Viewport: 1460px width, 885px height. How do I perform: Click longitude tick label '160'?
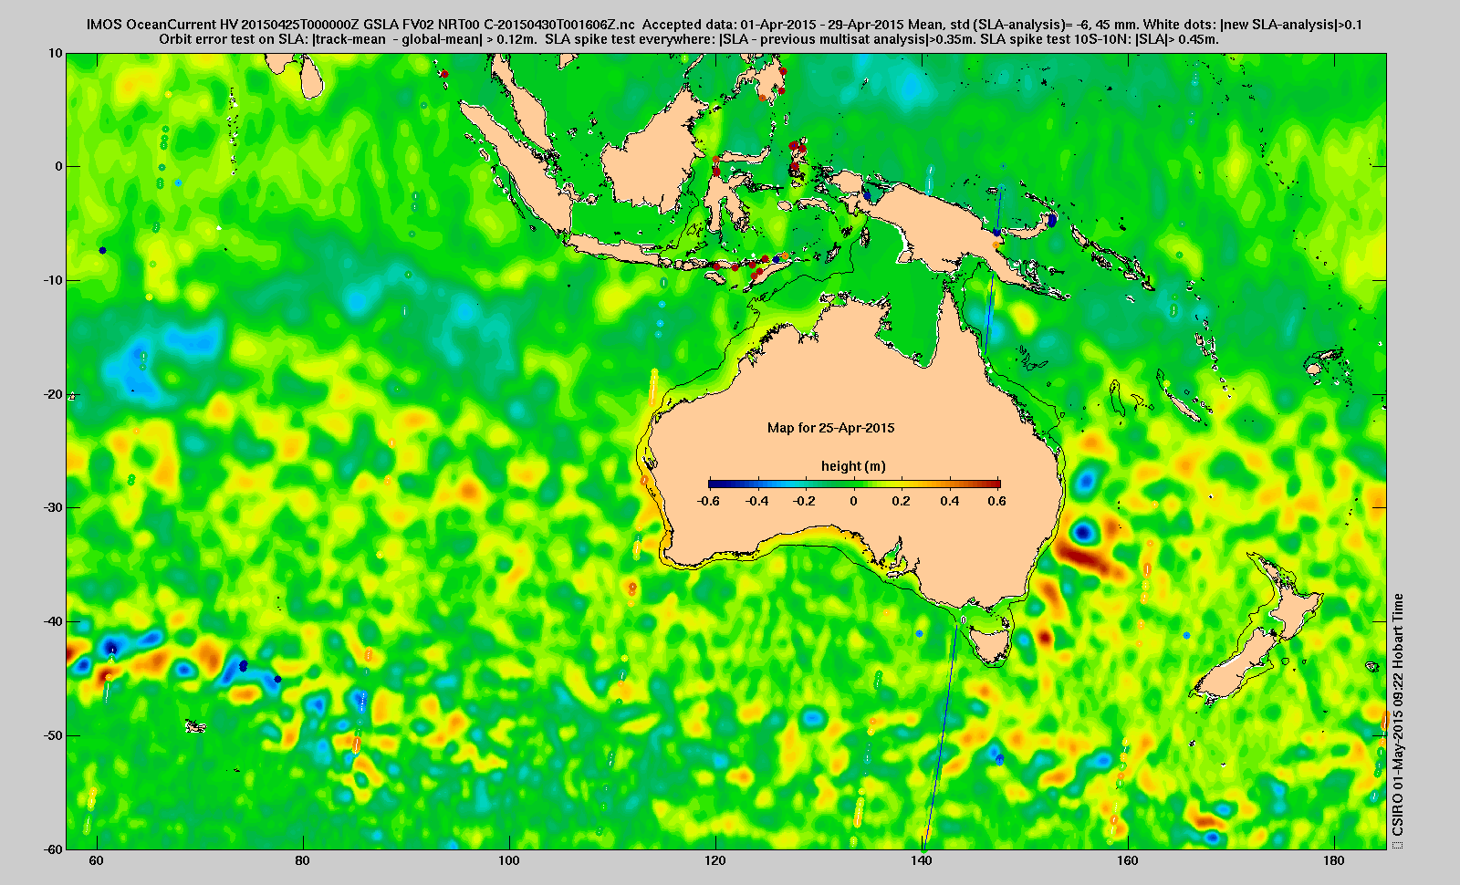tap(1128, 860)
